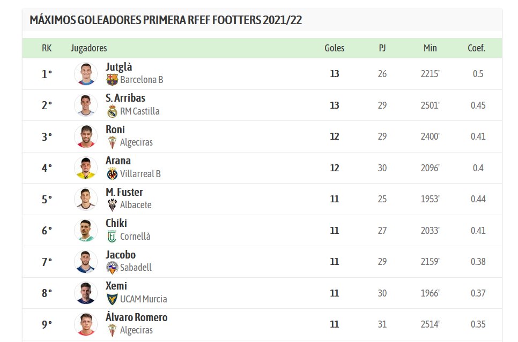Open Chiki player name link
This screenshot has height=342, width=518.
tap(116, 223)
